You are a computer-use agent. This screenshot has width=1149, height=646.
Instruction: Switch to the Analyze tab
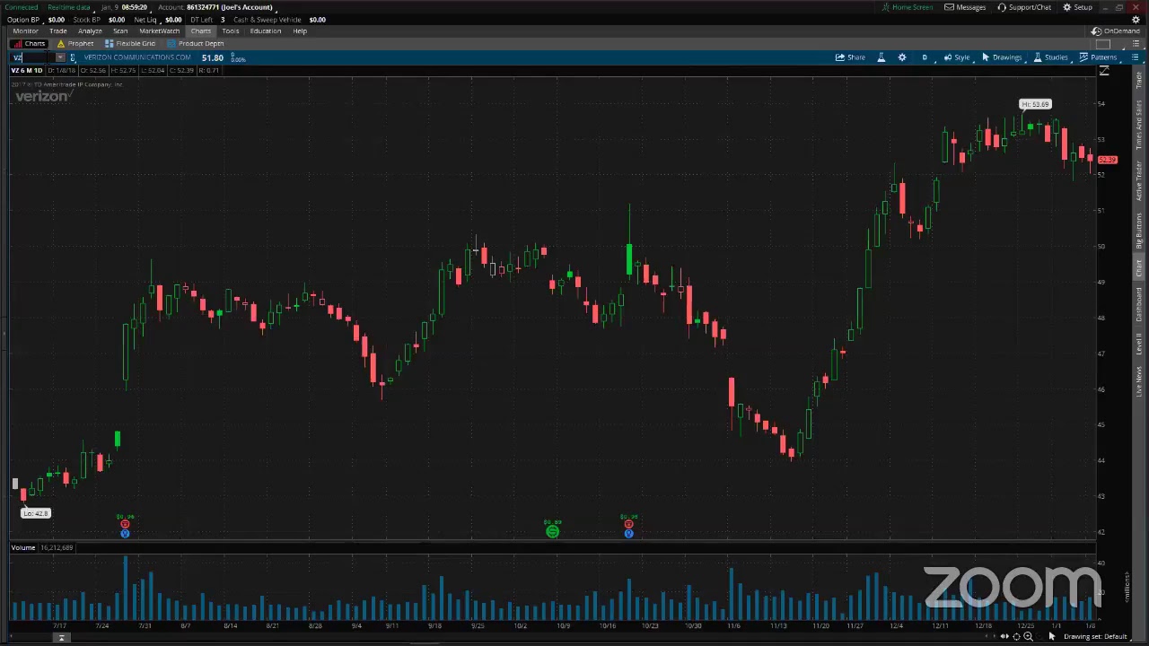click(x=90, y=31)
